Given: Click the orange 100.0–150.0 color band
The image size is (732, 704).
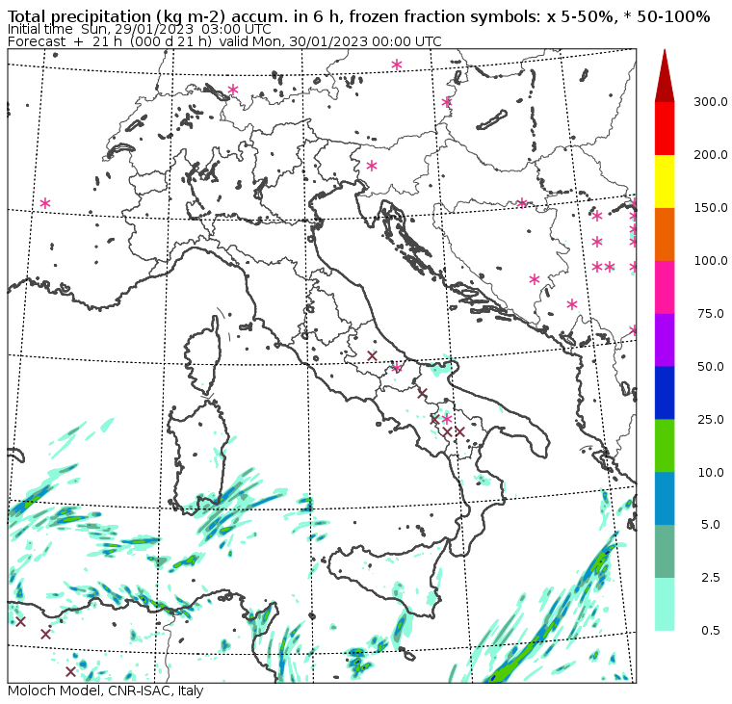Looking at the screenshot, I should [x=665, y=234].
